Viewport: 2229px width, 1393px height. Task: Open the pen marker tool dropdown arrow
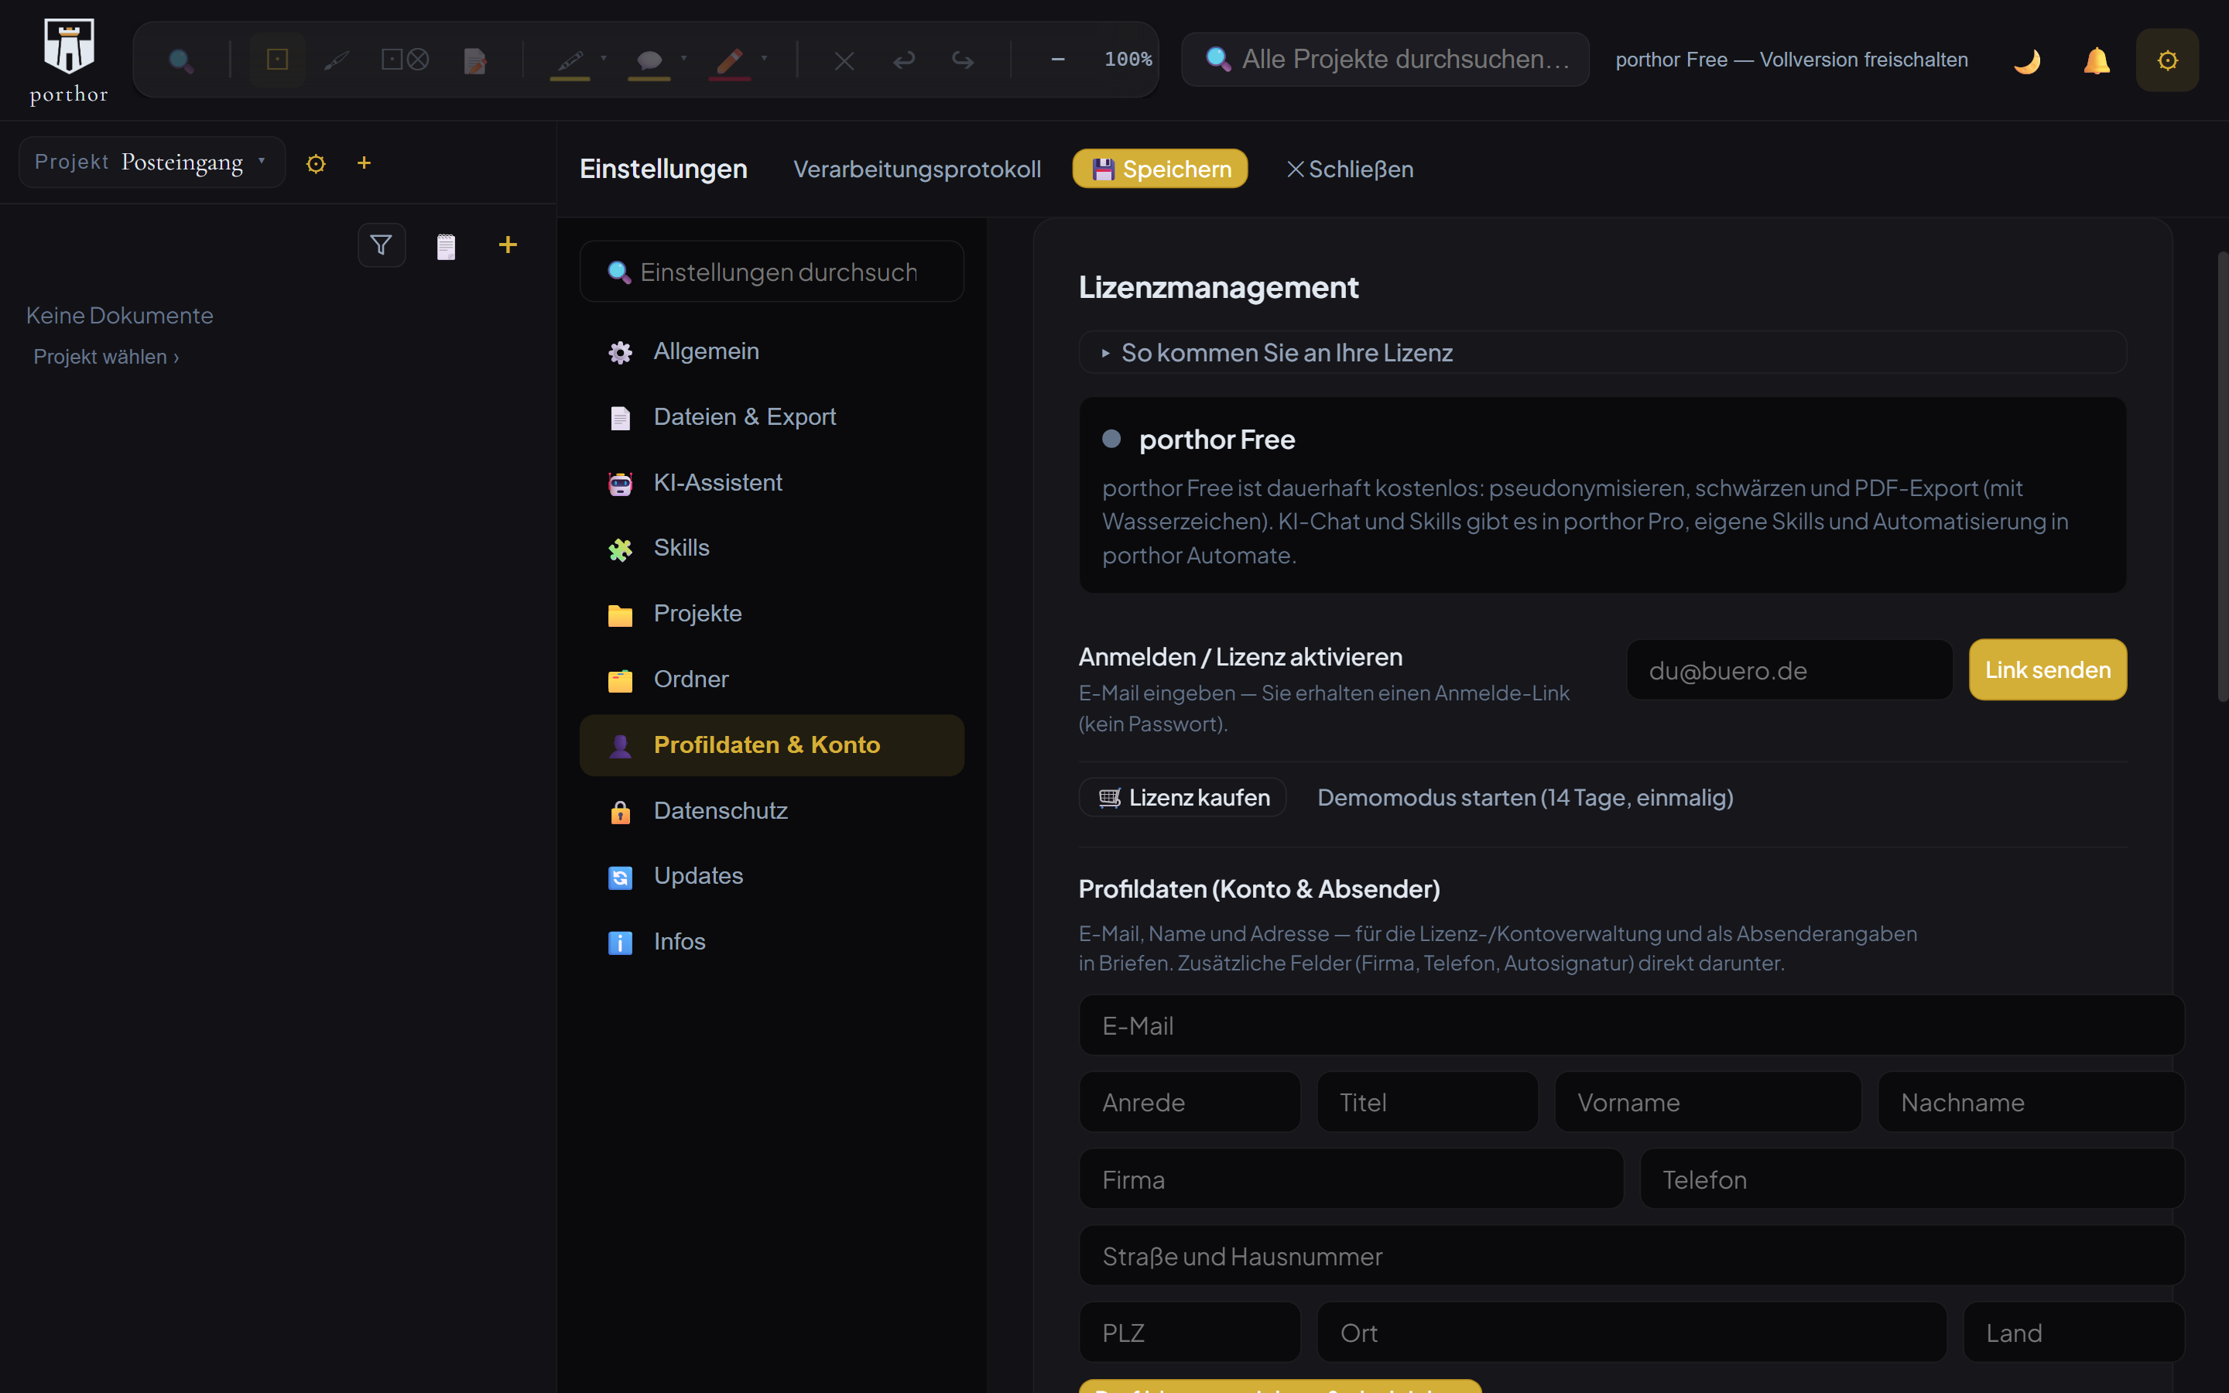[x=604, y=58]
